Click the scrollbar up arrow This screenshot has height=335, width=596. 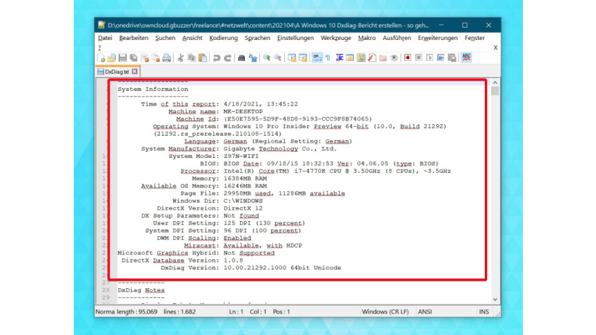coord(495,83)
